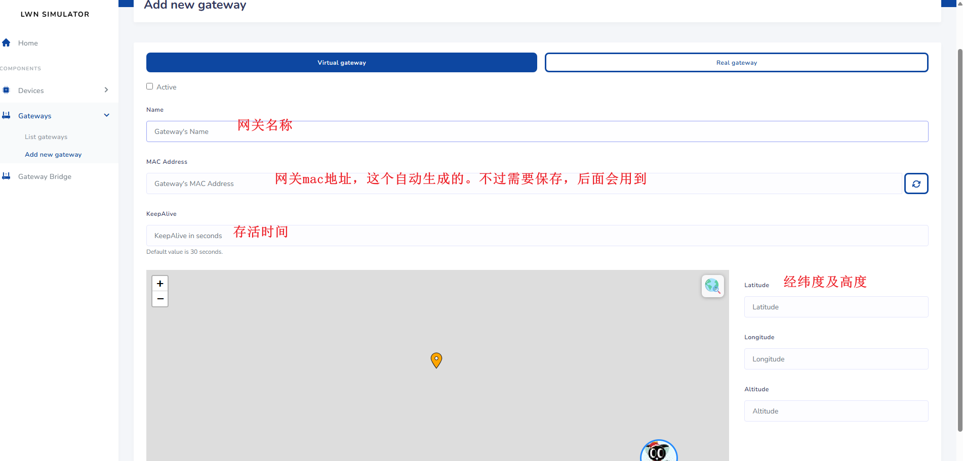This screenshot has height=461, width=963.
Task: Click the Home icon in sidebar
Action: (x=6, y=43)
